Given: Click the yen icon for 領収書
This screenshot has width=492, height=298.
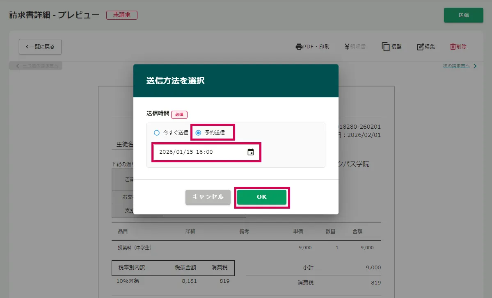Looking at the screenshot, I should click(x=347, y=47).
